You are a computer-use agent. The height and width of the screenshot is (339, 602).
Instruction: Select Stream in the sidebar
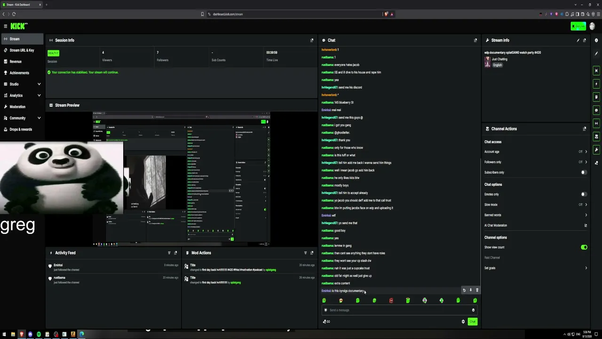click(x=22, y=39)
